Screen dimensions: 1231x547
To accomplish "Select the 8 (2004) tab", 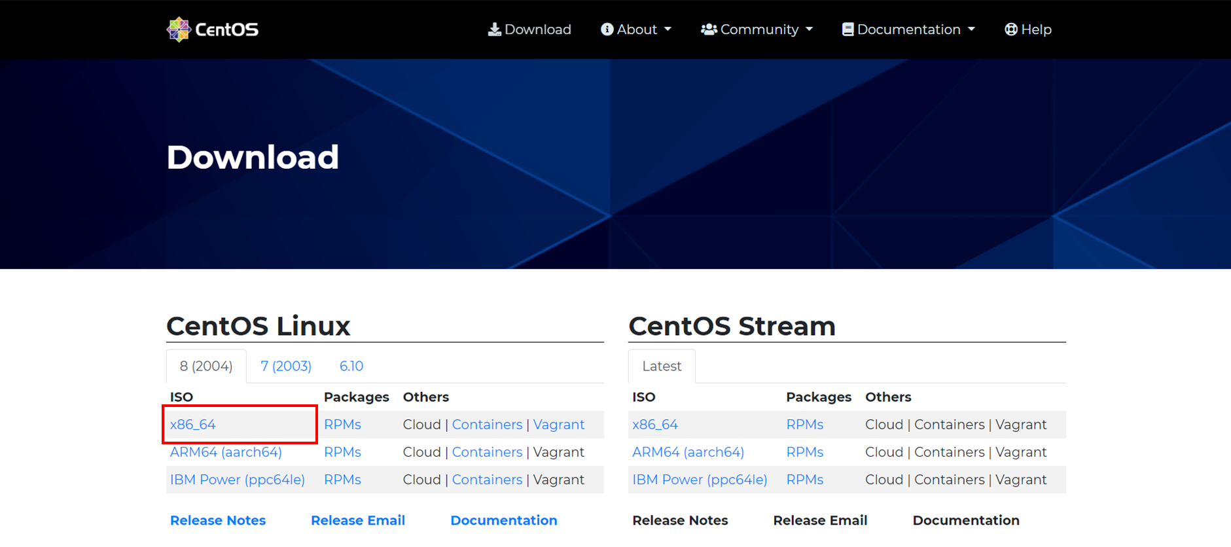I will point(206,366).
